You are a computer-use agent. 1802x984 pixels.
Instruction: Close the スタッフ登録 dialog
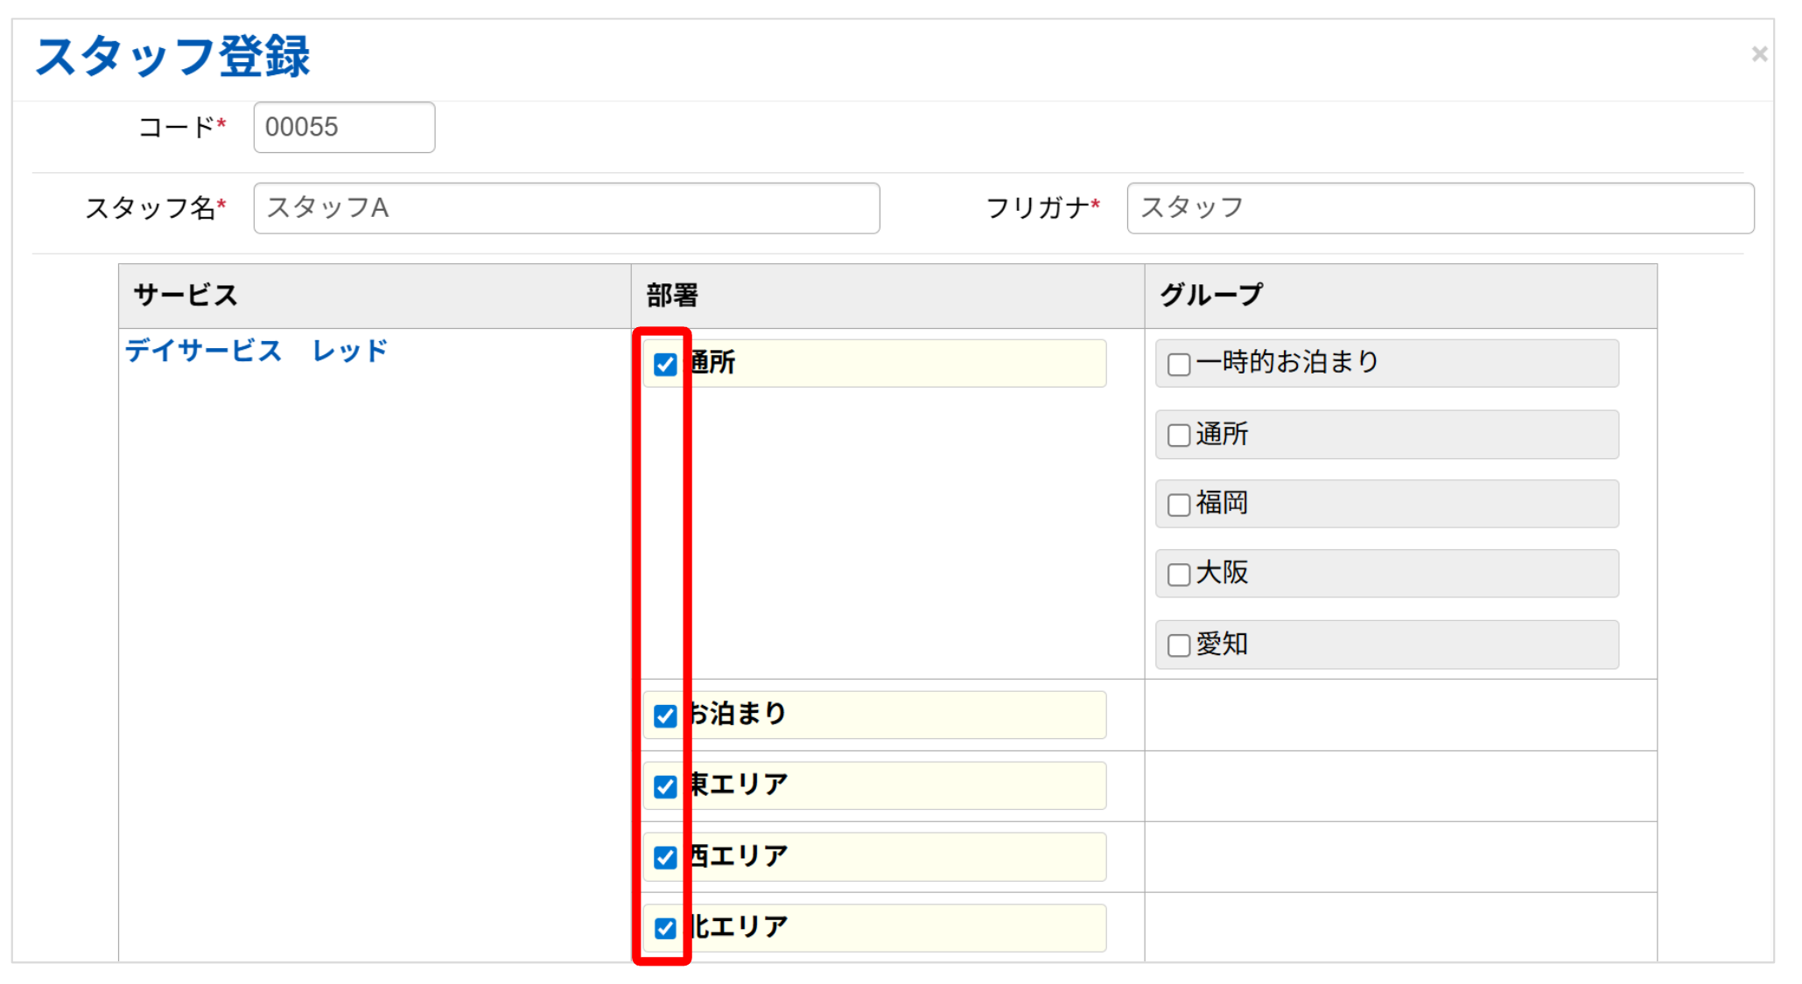coord(1758,54)
